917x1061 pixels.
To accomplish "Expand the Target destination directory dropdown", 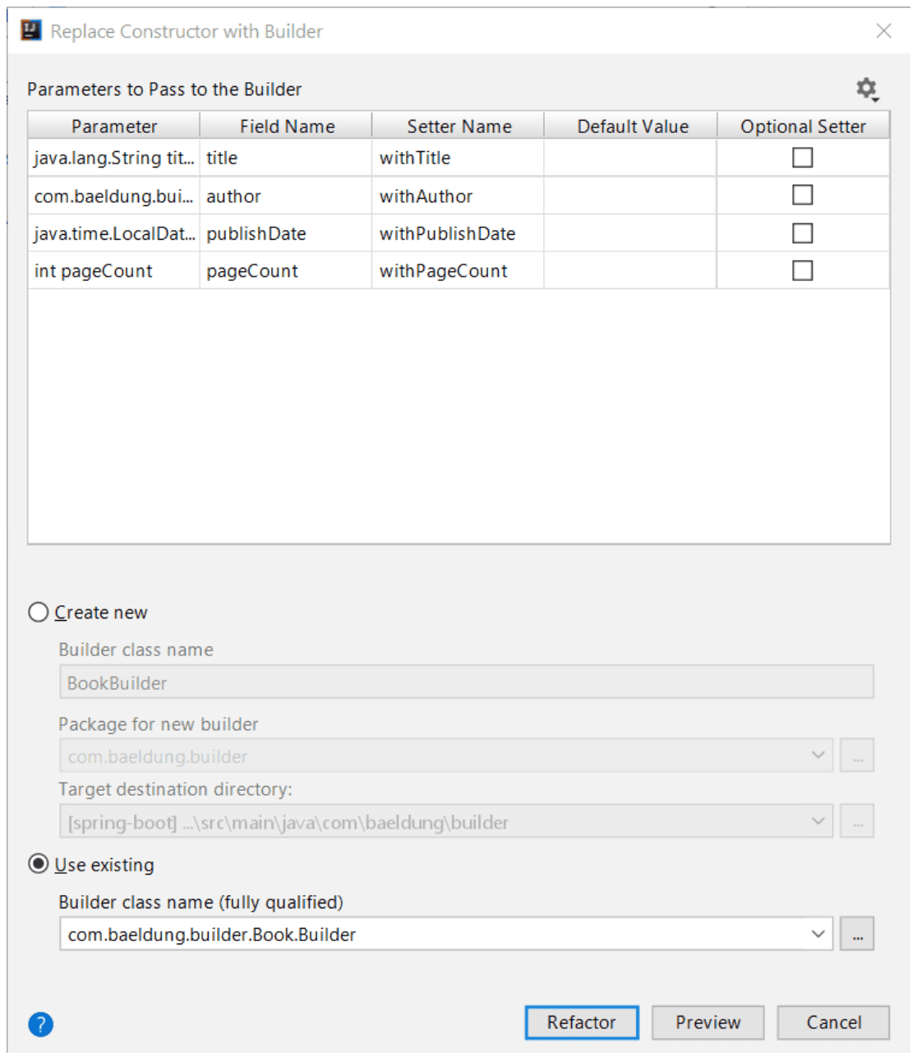I will [x=818, y=821].
